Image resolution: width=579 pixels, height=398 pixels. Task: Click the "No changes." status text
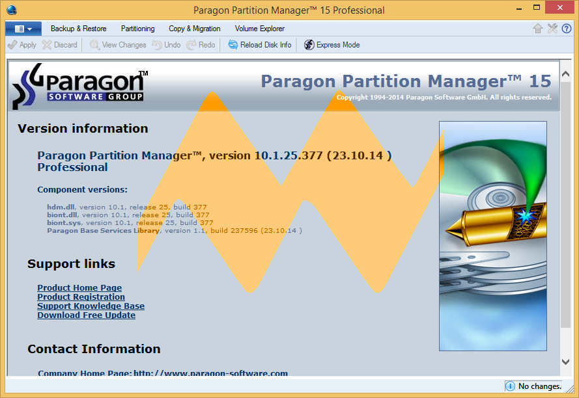(539, 386)
